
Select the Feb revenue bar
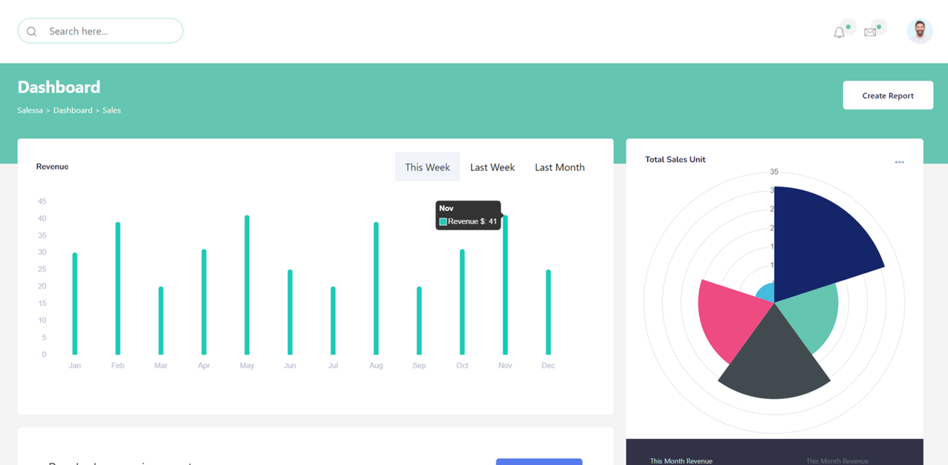(118, 289)
